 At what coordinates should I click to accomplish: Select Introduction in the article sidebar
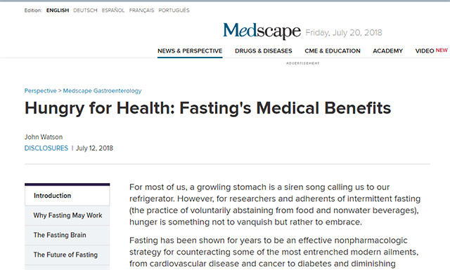tap(67, 196)
